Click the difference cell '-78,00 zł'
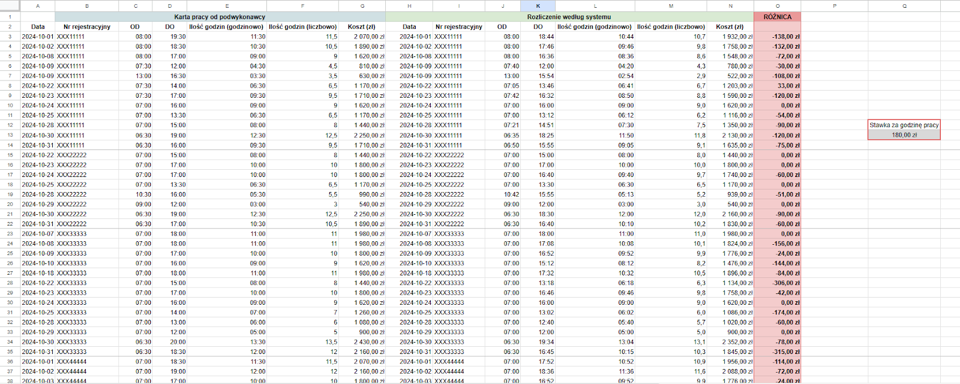 coord(778,342)
